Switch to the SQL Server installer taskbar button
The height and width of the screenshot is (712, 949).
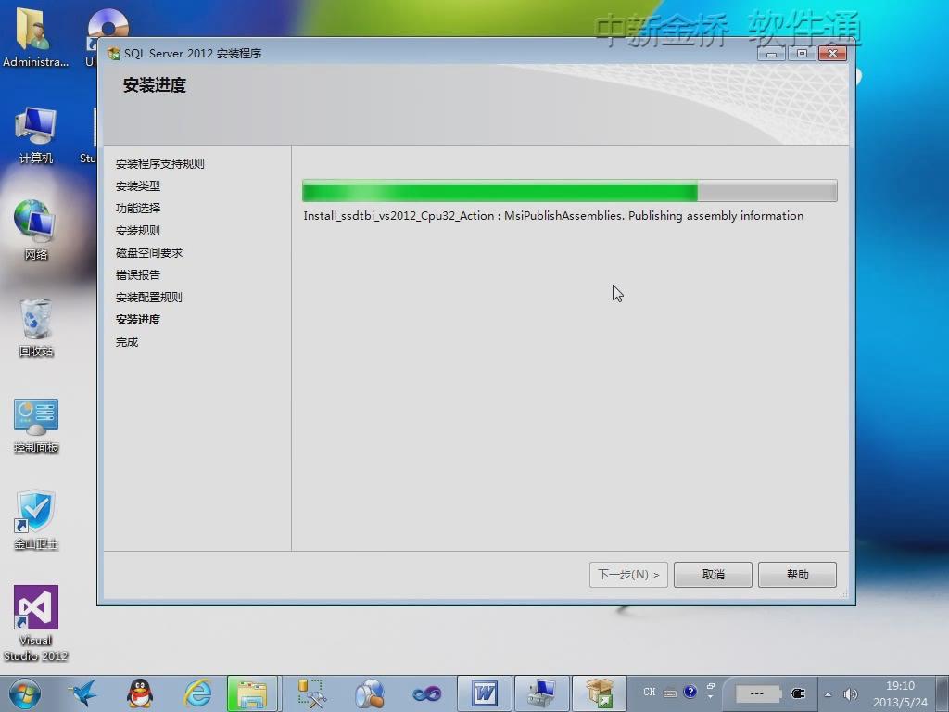pos(600,693)
